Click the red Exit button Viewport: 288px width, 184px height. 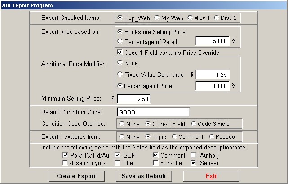pyautogui.click(x=211, y=176)
